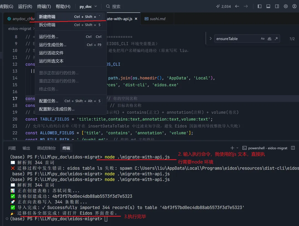Add a new terminal with plus icon
Screen dimensions: 299x226
tap(232, 148)
